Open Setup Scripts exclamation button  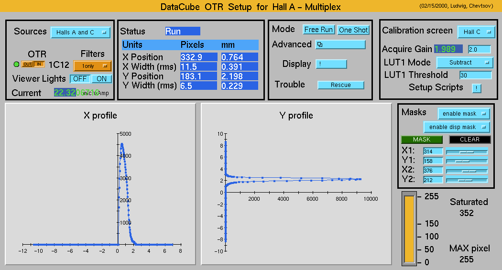pos(477,88)
